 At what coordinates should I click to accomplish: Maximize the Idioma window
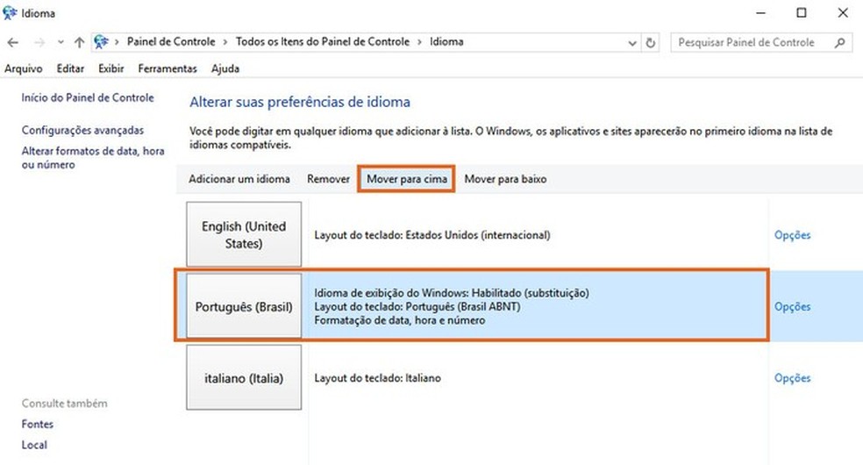click(802, 12)
